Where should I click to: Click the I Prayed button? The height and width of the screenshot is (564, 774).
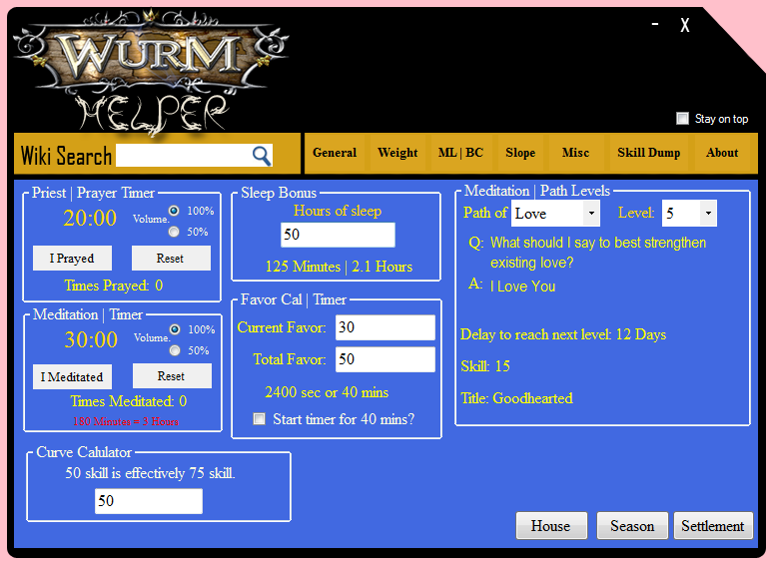[72, 259]
